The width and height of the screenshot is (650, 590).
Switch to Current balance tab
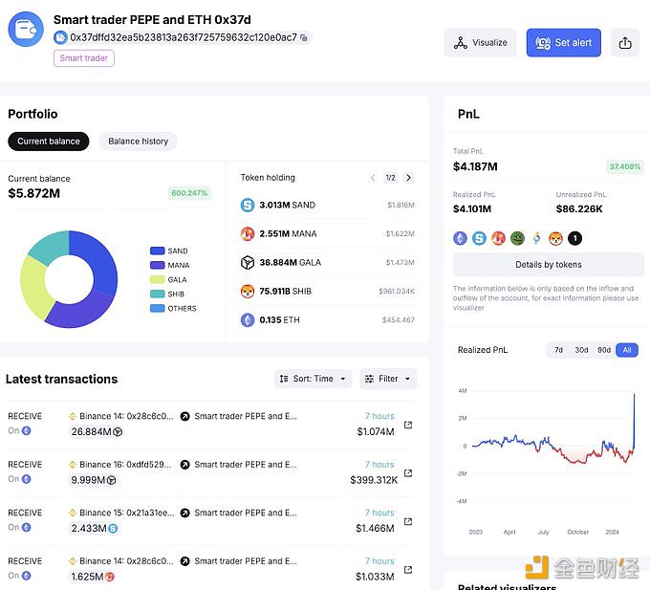[x=49, y=142]
